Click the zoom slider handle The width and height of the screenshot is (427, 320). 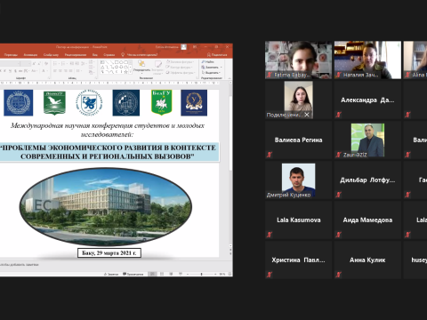(x=201, y=274)
